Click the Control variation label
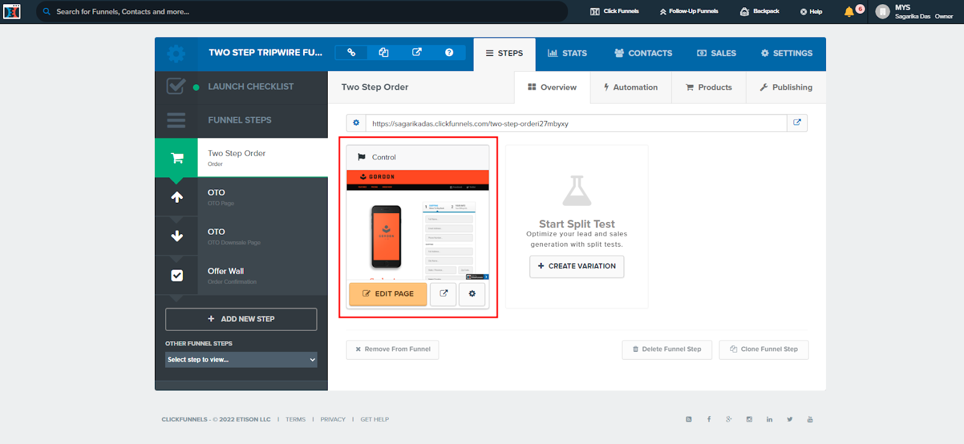This screenshot has height=444, width=964. (x=384, y=158)
